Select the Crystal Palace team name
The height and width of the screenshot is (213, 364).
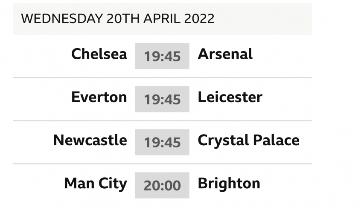pos(248,140)
